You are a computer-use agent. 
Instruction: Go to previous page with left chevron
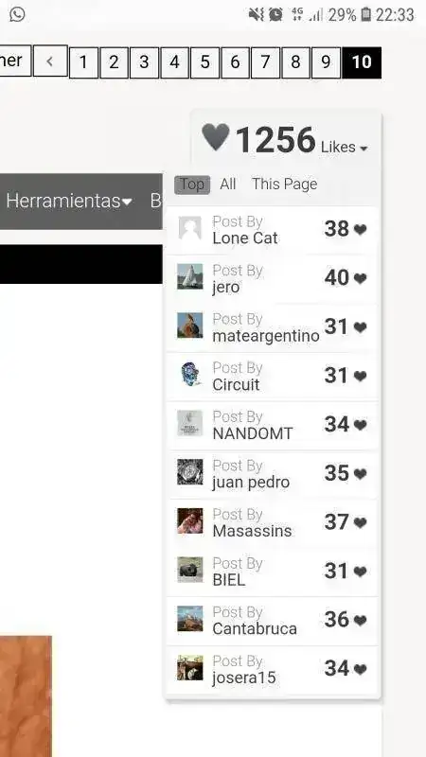tap(50, 62)
